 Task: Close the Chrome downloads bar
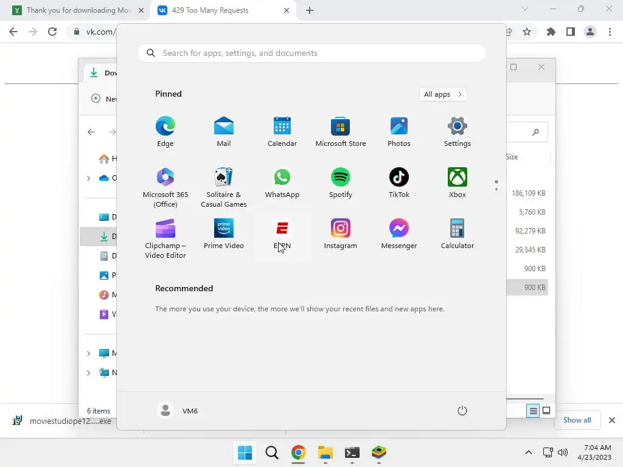(612, 420)
